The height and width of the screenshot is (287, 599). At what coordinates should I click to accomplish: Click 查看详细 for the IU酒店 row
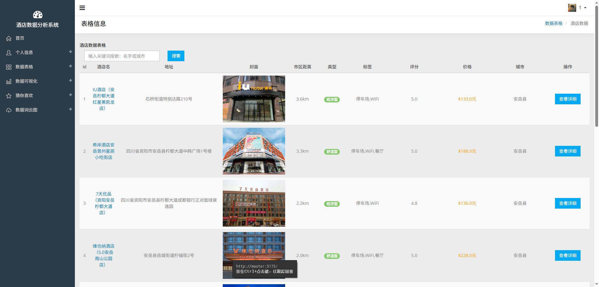(x=567, y=99)
